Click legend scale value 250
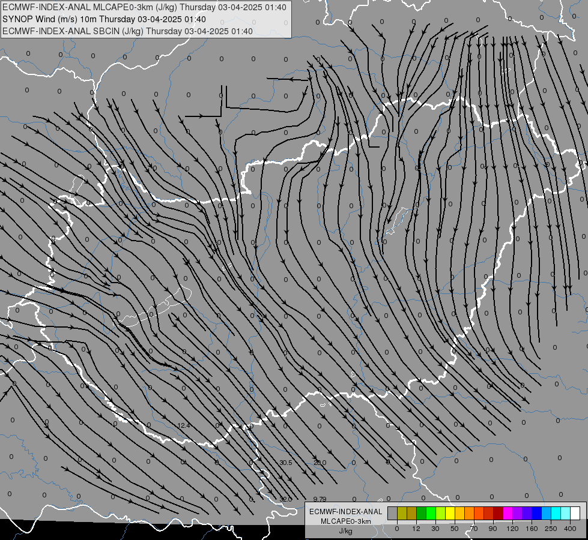This screenshot has height=540, width=588. point(551,529)
